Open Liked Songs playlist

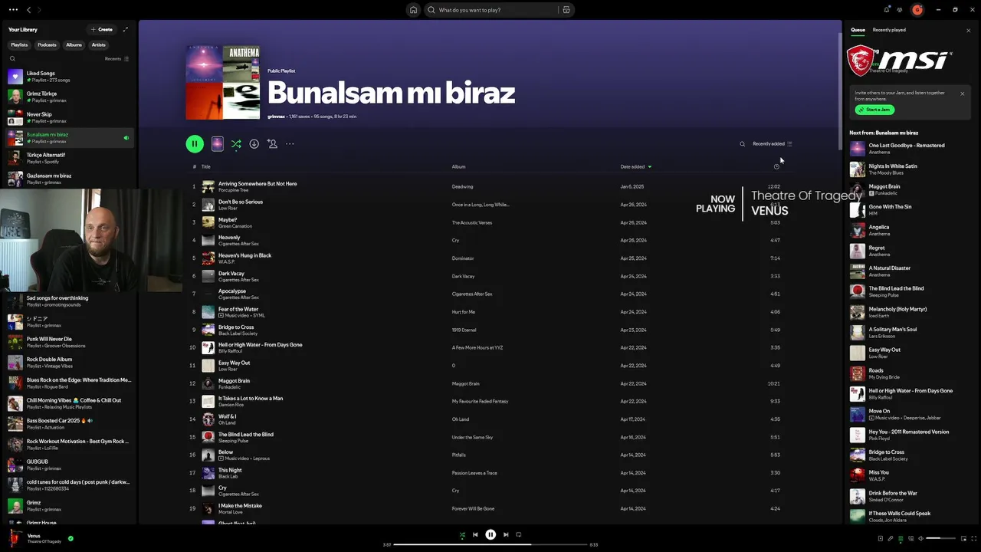point(68,76)
